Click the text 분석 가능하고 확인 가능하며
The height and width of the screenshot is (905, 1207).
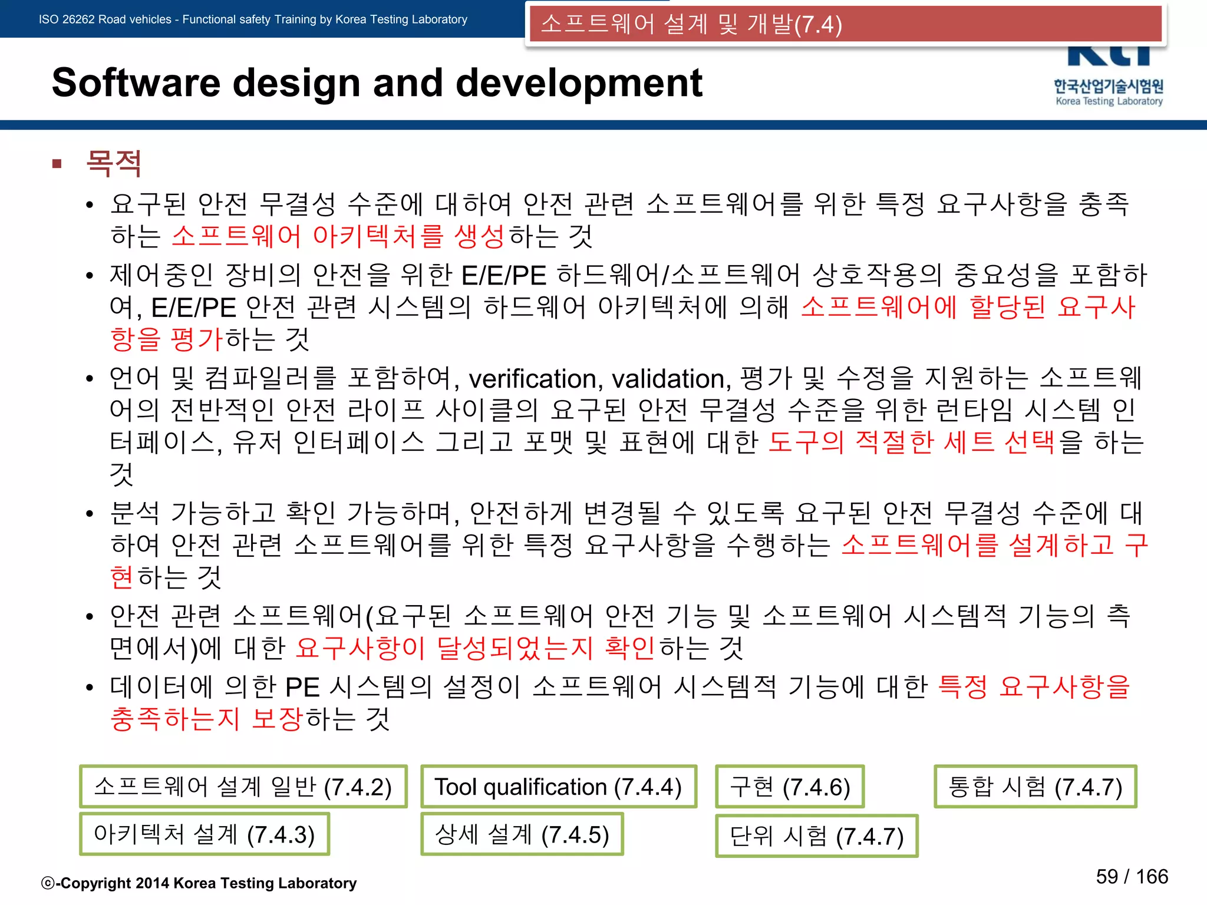coord(285,513)
